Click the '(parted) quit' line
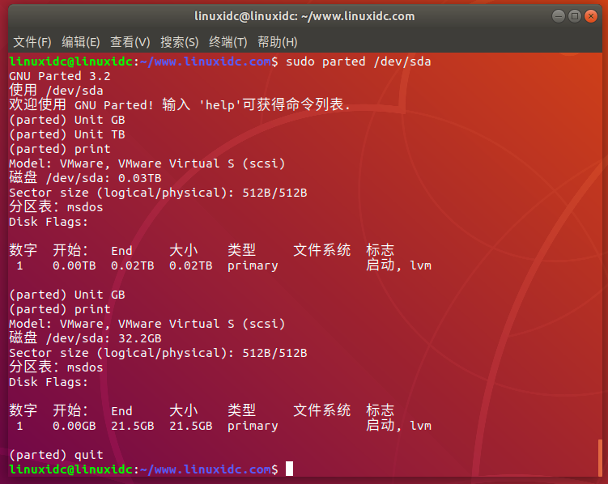Screen dimensions: 608x484 pos(56,455)
